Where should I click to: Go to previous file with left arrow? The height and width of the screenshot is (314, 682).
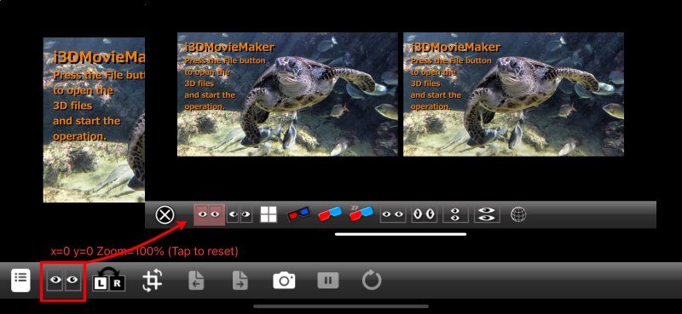196,281
